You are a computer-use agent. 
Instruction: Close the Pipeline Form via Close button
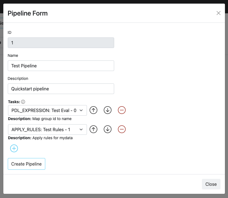[211, 184]
